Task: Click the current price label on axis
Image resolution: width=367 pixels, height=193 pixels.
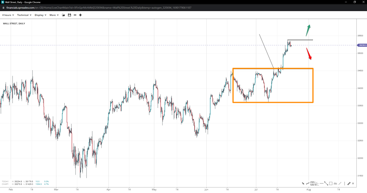Action: pos(362,45)
